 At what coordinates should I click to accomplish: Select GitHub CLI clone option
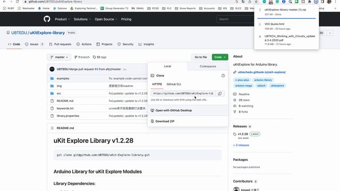[174, 84]
